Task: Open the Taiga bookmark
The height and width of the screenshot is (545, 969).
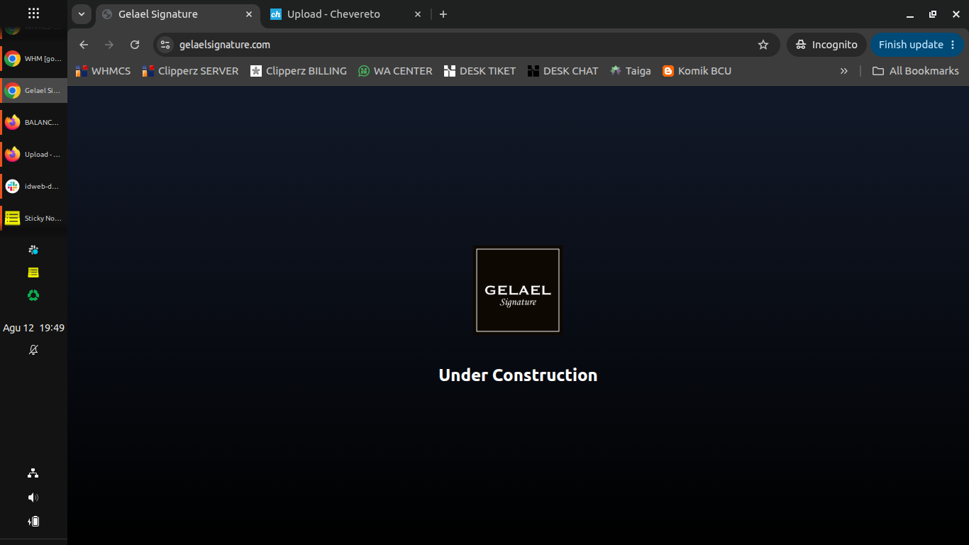Action: [x=631, y=71]
